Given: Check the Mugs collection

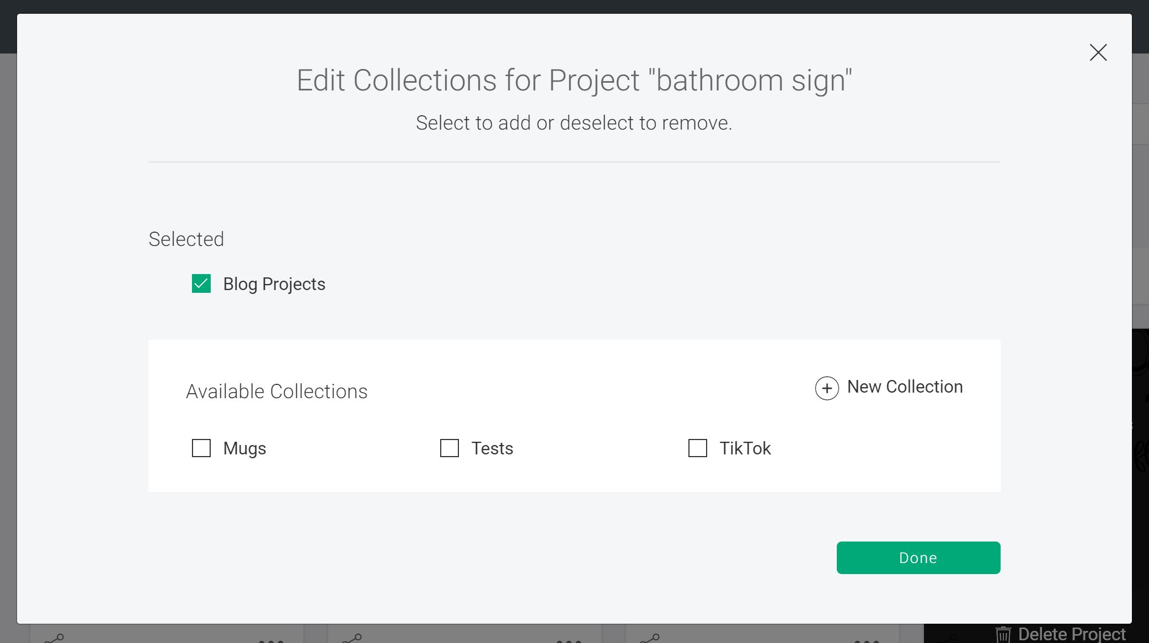Looking at the screenshot, I should pyautogui.click(x=201, y=448).
